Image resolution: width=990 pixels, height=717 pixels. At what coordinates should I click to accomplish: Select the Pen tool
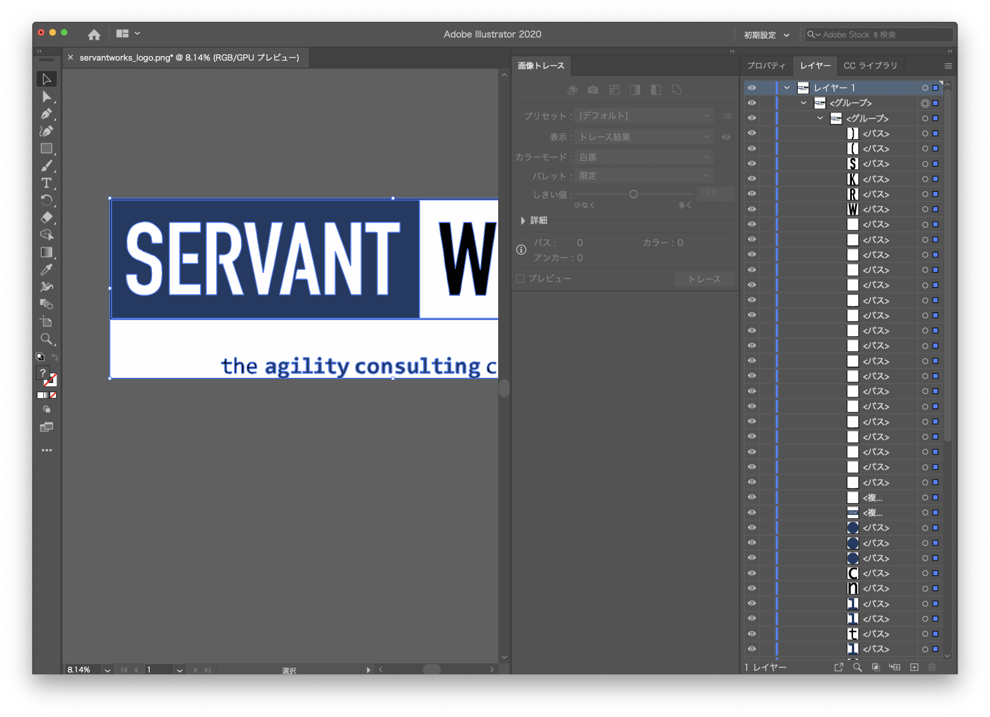pyautogui.click(x=47, y=114)
